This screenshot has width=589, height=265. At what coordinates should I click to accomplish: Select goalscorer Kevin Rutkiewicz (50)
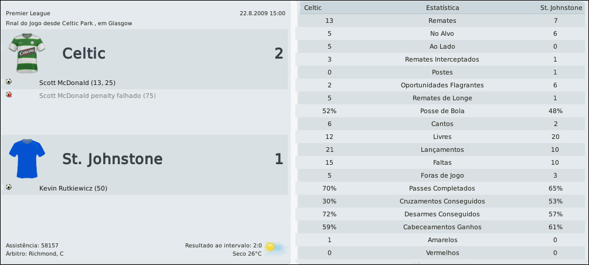73,188
